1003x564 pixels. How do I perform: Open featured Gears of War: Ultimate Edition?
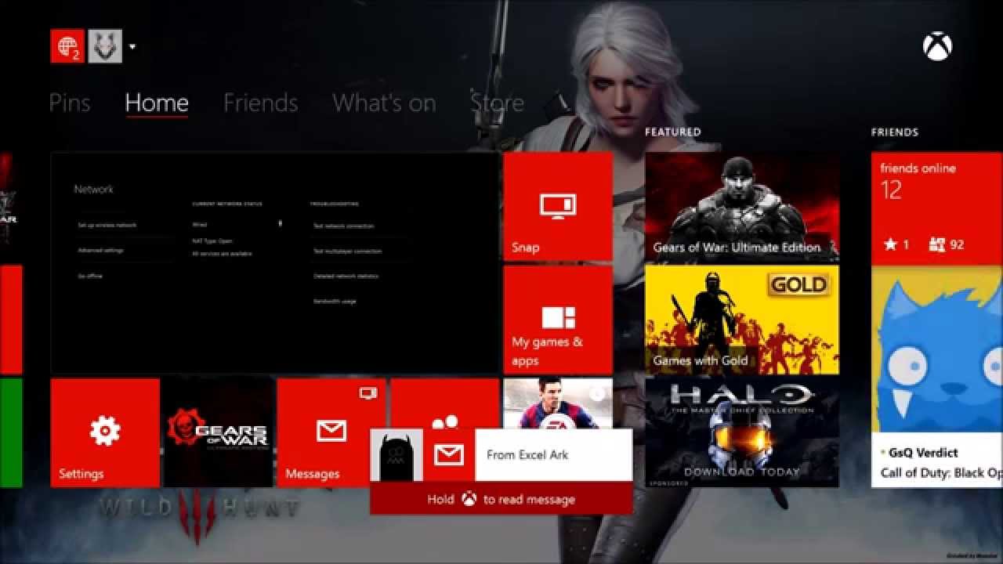[742, 207]
